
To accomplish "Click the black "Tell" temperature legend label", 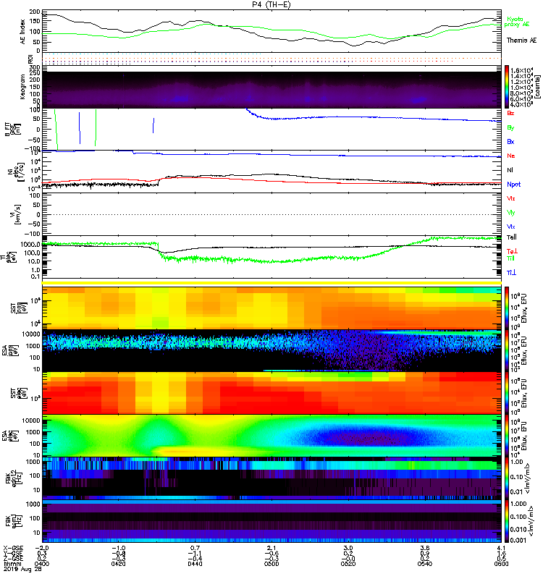I will click(512, 237).
